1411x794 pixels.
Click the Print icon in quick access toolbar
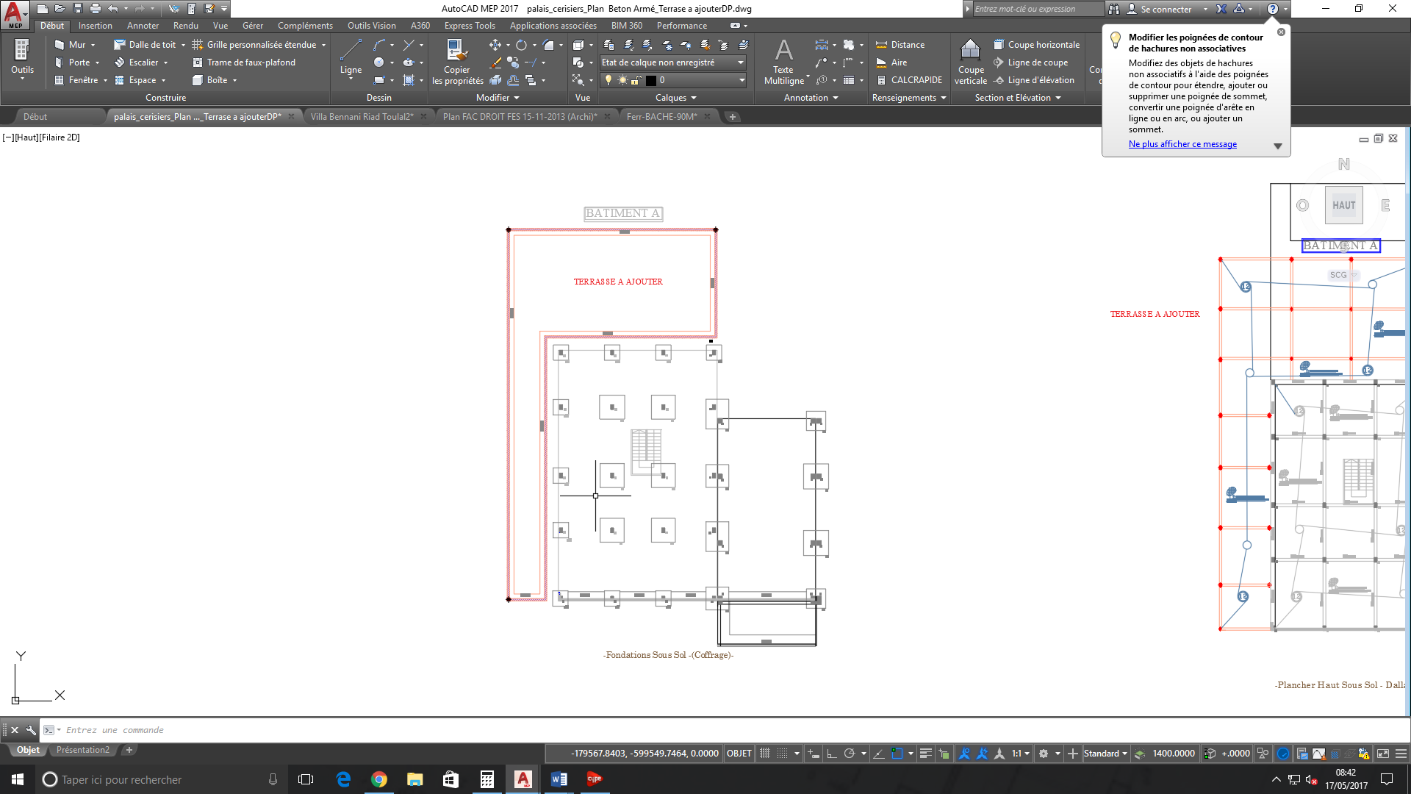tap(95, 9)
